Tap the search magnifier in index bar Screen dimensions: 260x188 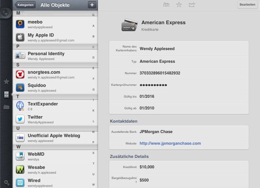coord(93,15)
